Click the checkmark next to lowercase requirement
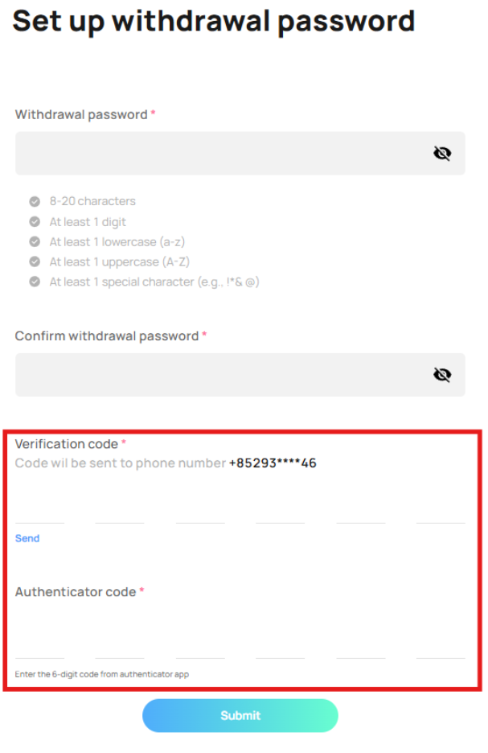 [35, 241]
